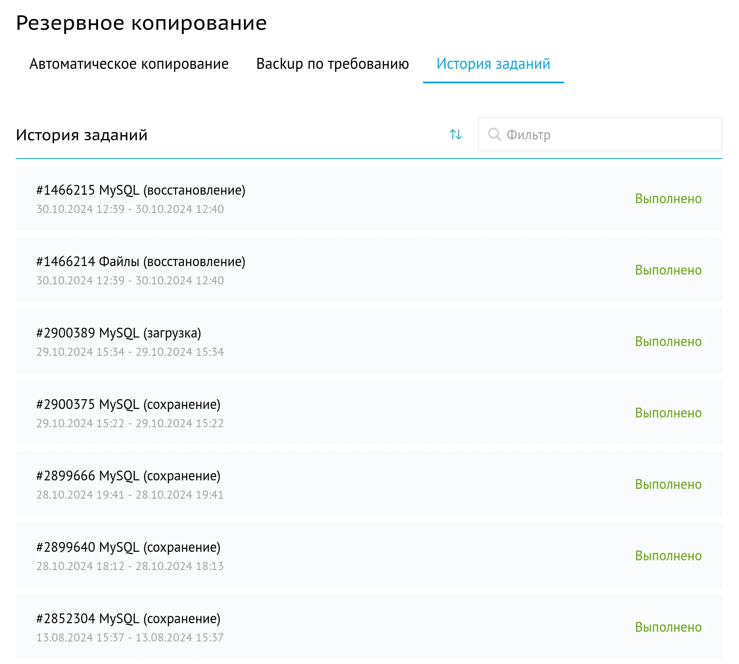The image size is (739, 664).
Task: Click Выполнено status of job #2900389
Action: click(668, 342)
